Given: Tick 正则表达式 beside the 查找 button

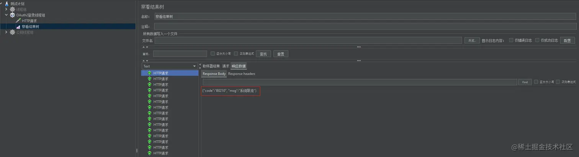Looking at the screenshot, I should pyautogui.click(x=236, y=53).
